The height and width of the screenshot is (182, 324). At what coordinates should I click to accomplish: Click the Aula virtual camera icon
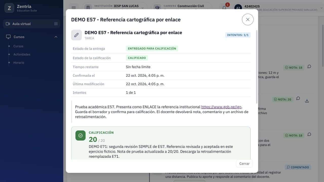coord(8,24)
